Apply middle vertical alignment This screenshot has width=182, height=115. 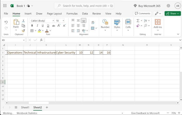pos(78,21)
